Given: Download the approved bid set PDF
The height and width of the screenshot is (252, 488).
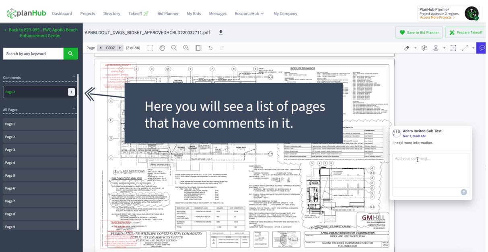Looking at the screenshot, I should click(220, 32).
